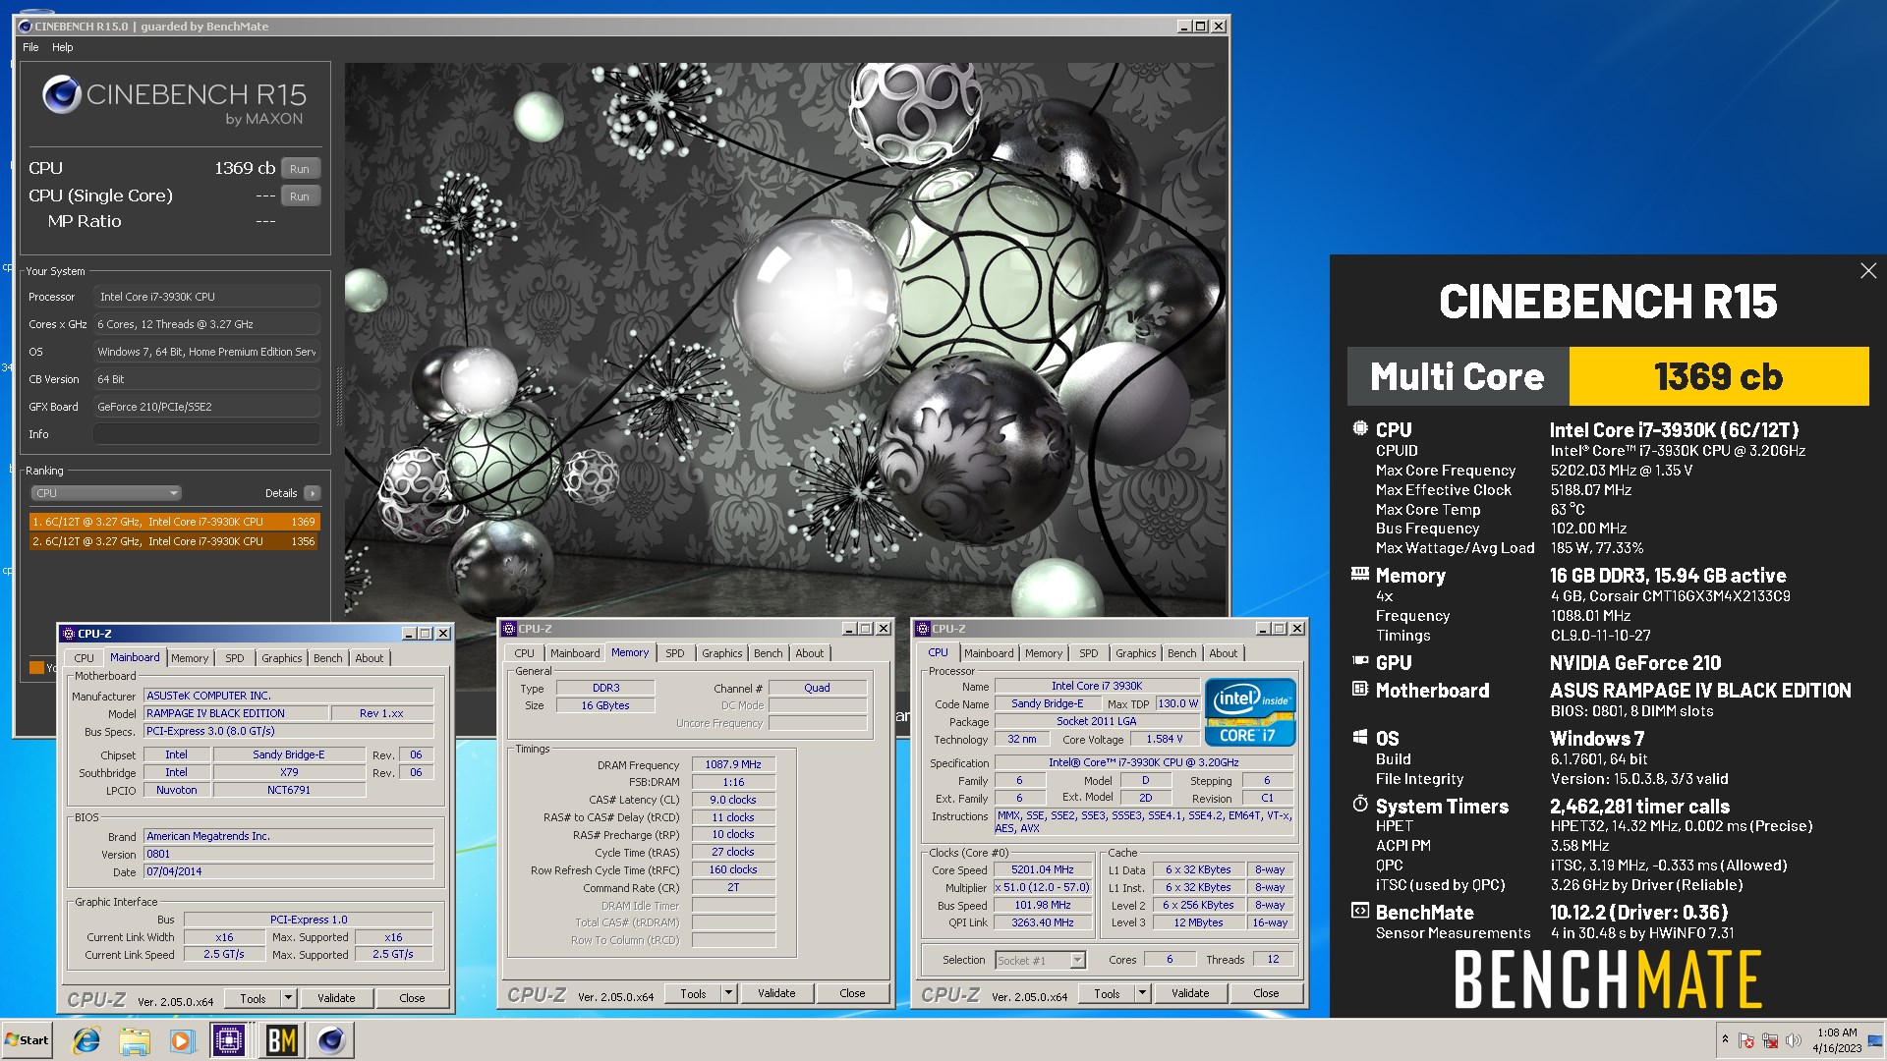This screenshot has height=1061, width=1887.
Task: Click the panel splitter handle beside the render
Action: pos(340,396)
